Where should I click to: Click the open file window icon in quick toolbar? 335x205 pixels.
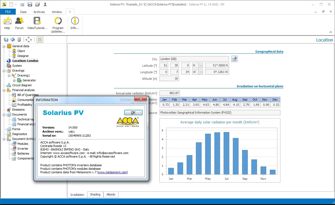point(22,4)
